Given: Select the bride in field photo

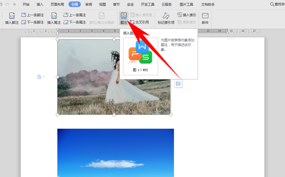Looking at the screenshot, I should pyautogui.click(x=114, y=77).
